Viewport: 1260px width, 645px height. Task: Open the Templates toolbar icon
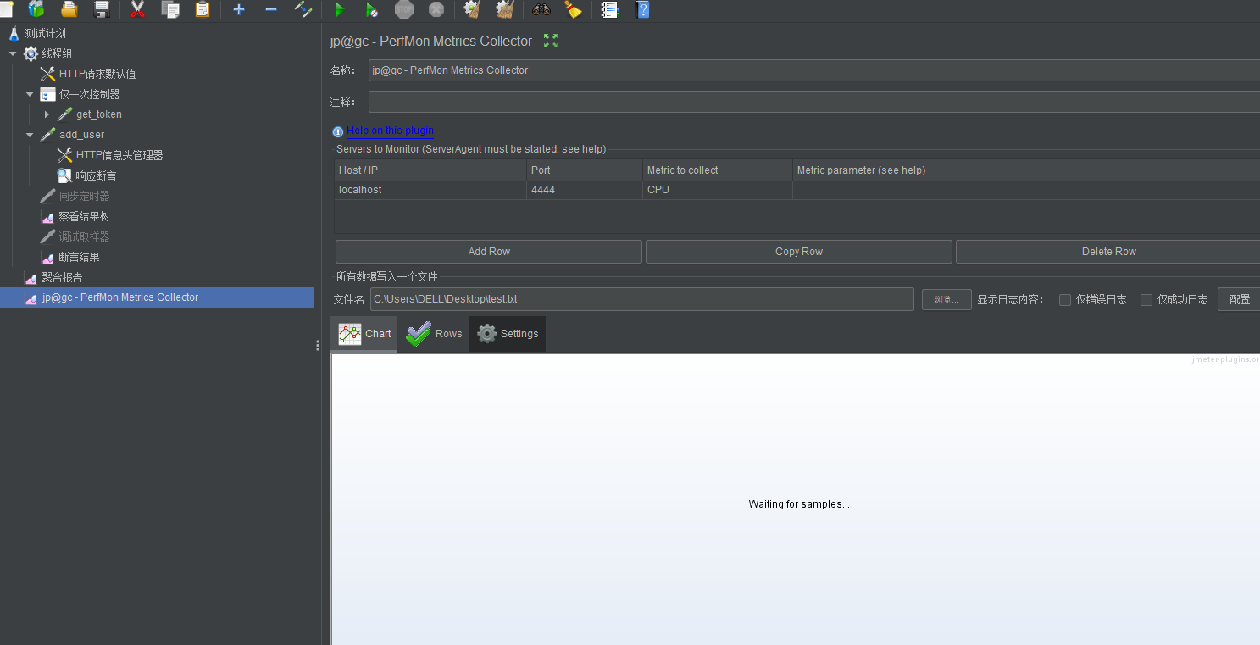[36, 9]
